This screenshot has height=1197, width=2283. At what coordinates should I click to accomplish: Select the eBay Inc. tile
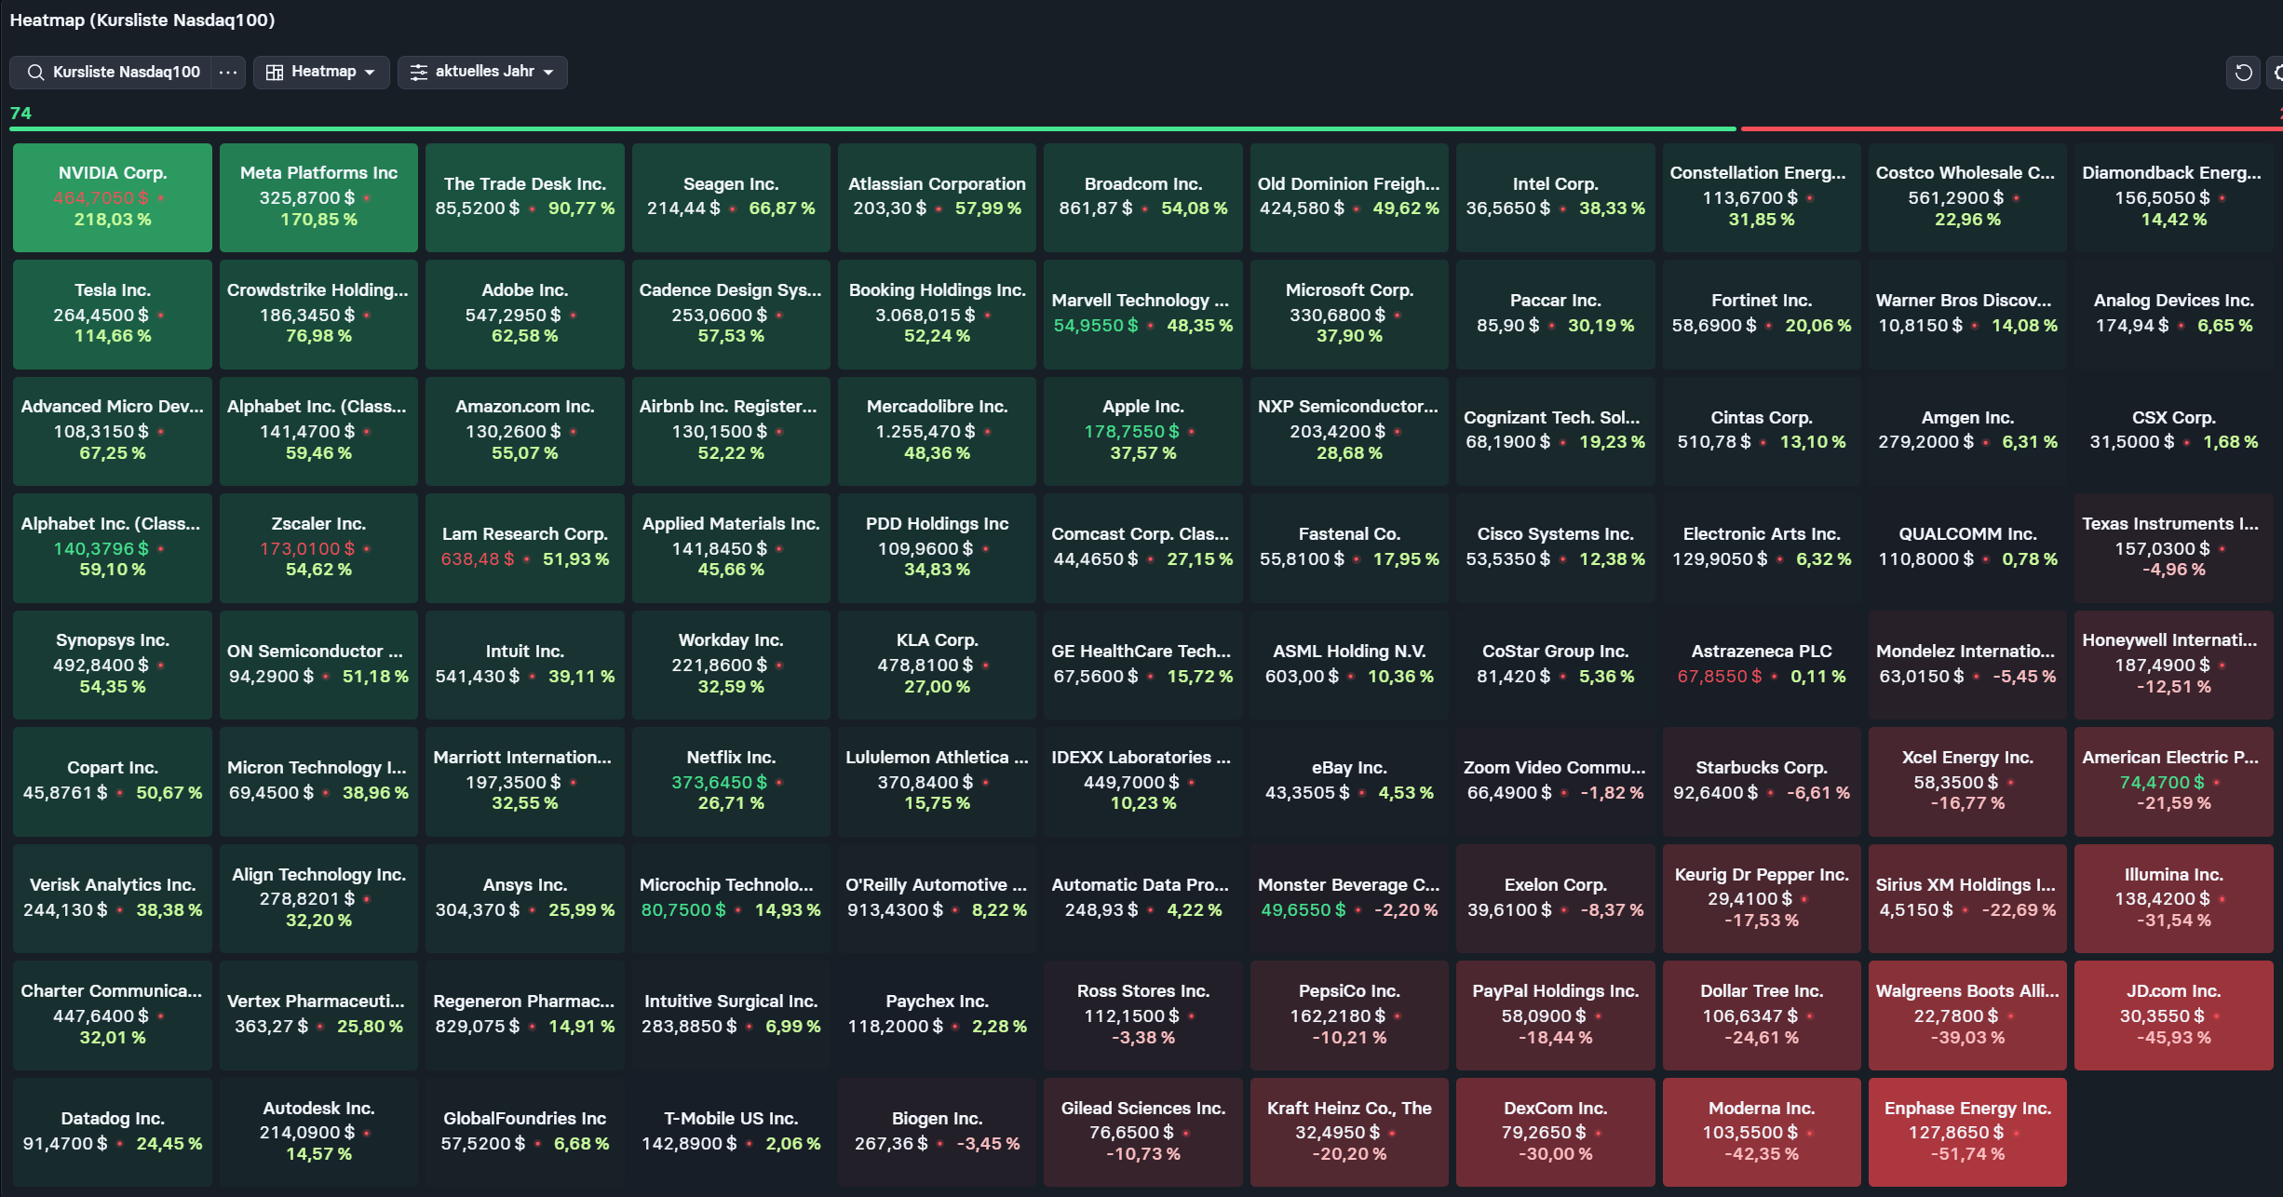[1349, 782]
